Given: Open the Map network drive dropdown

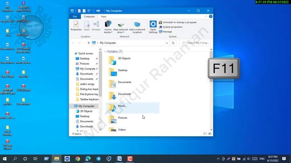Looking at the screenshot, I should click(120, 28).
